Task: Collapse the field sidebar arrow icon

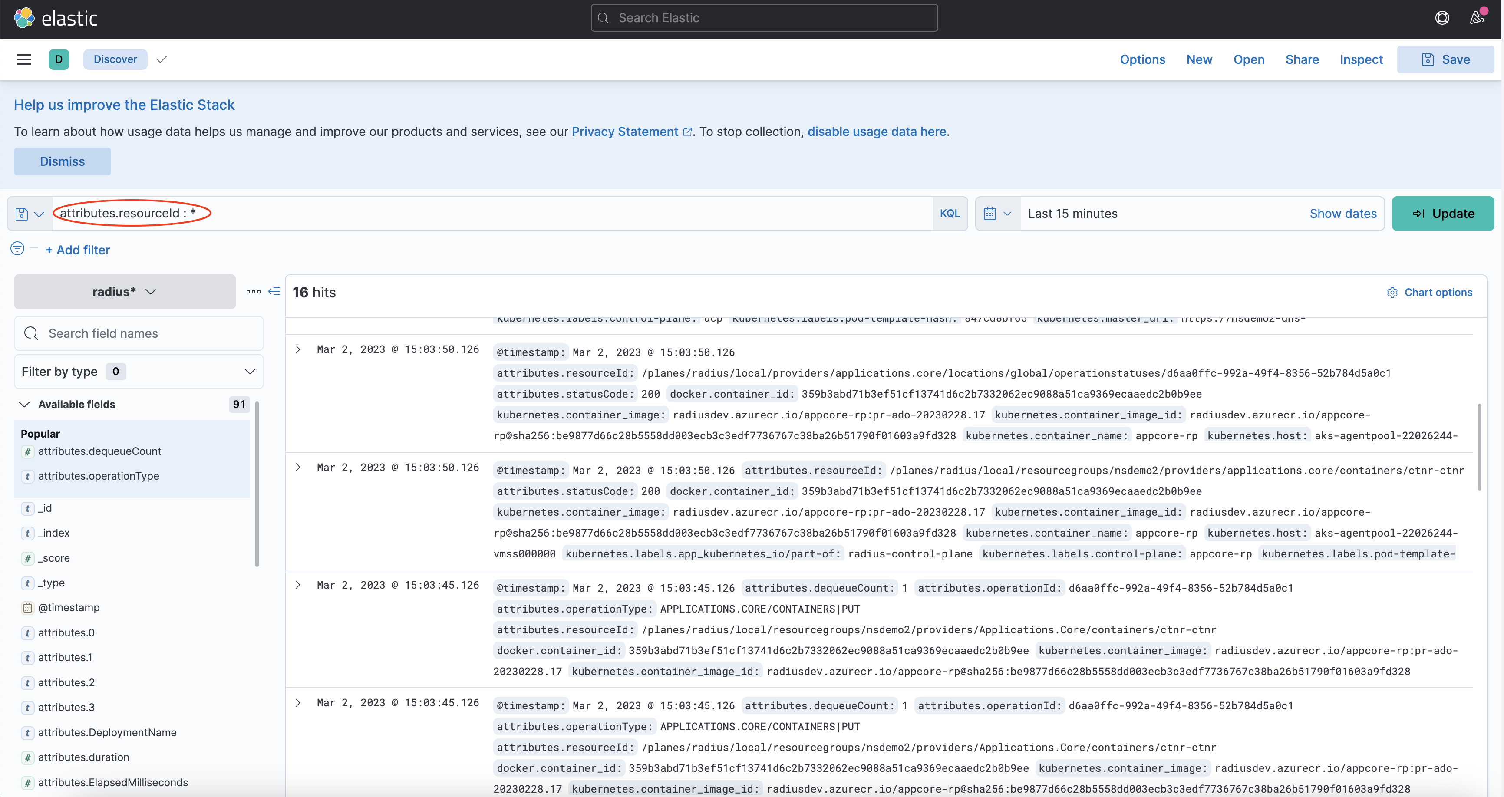Action: (x=274, y=291)
